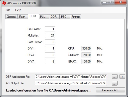This screenshot has height=97, width=128.
Task: Click the Pre-Divisor label
Action: coord(34,29)
